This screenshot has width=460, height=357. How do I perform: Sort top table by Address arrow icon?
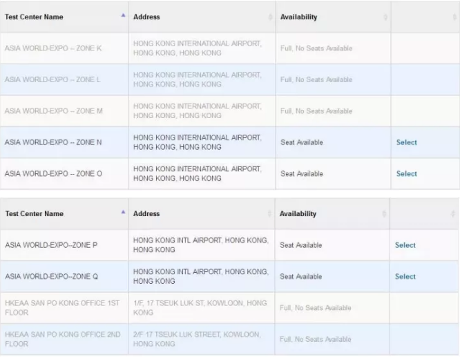point(270,17)
